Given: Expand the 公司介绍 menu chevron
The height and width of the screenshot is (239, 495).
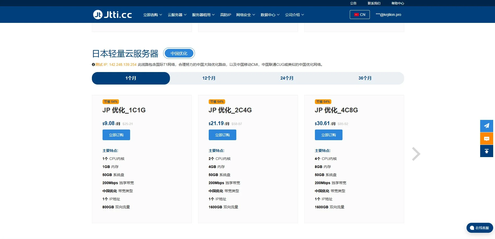Looking at the screenshot, I should (x=302, y=15).
